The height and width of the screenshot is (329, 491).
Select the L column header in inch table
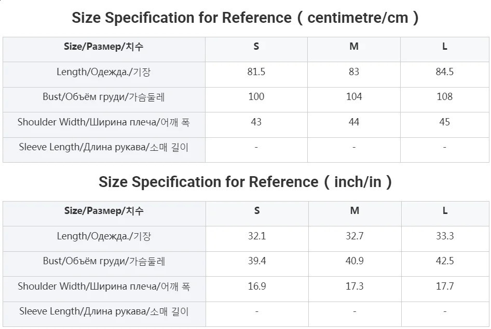[x=445, y=211]
